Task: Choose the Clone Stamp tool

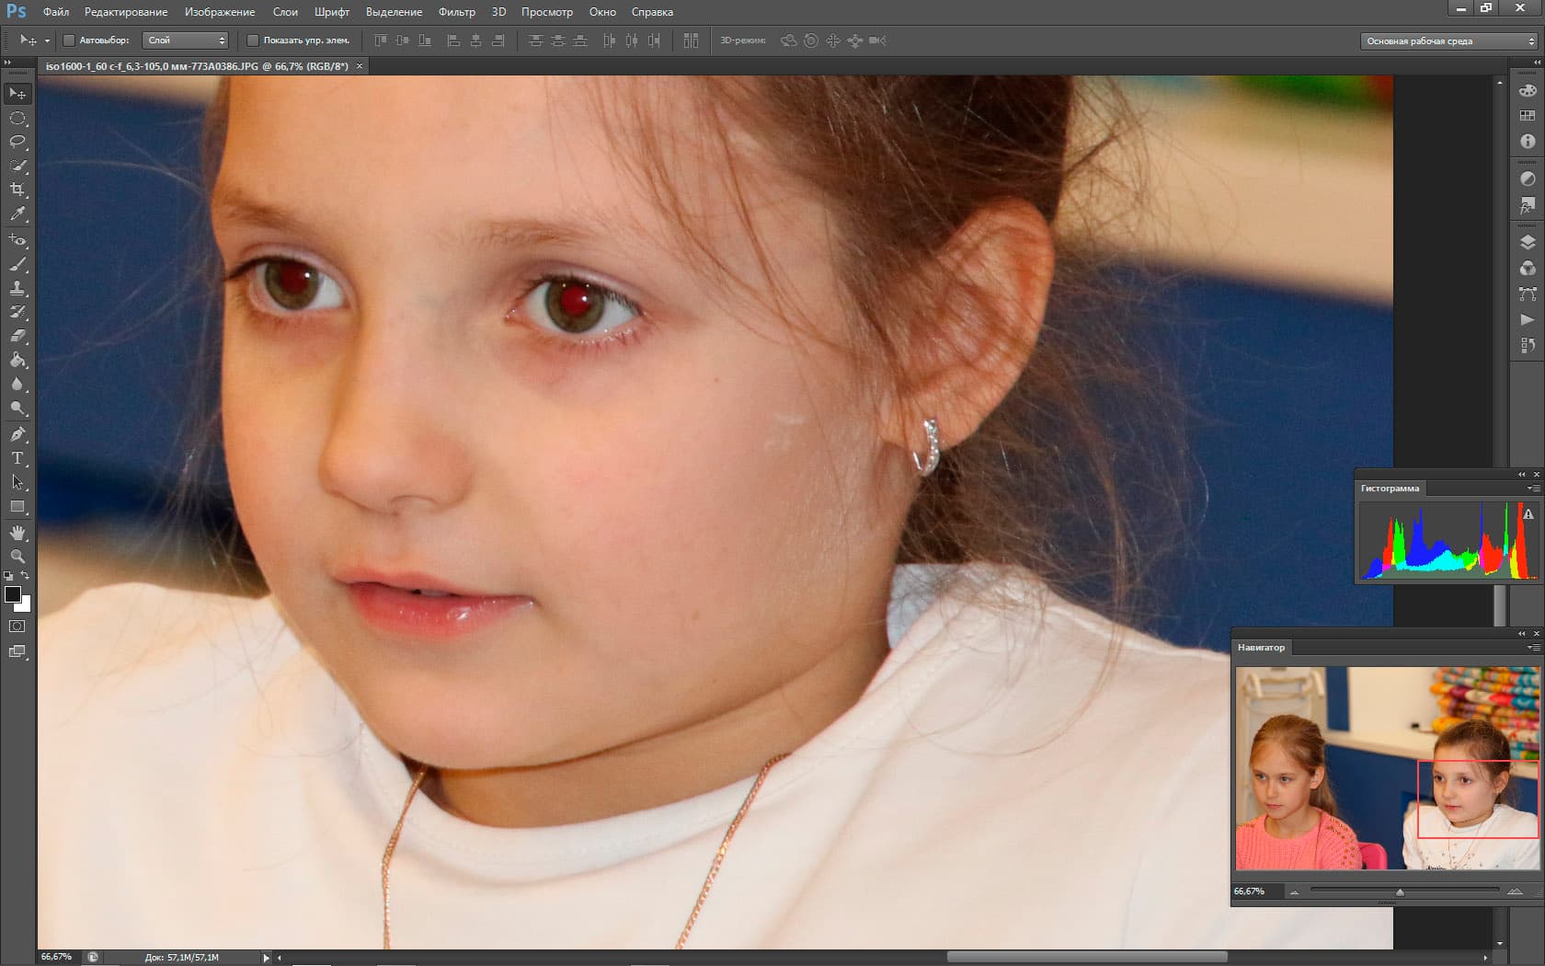Action: coord(17,288)
